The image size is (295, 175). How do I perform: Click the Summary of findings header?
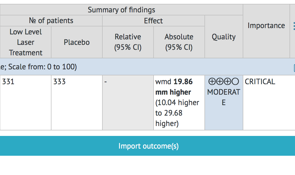(121, 10)
